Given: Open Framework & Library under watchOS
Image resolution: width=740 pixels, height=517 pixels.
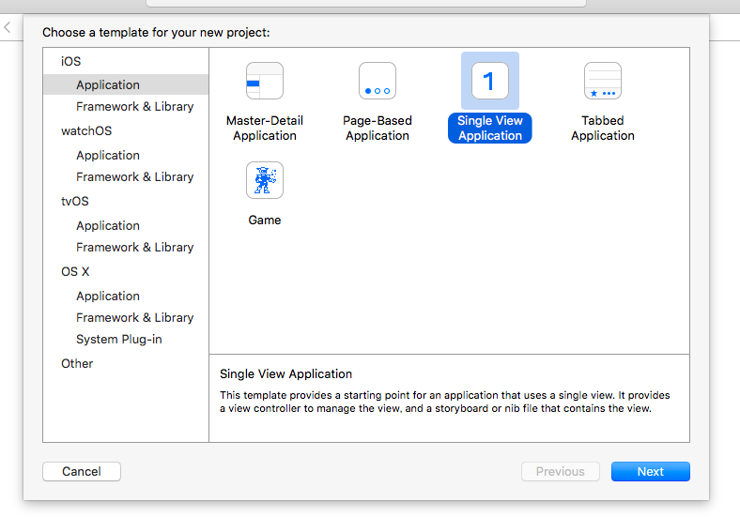Looking at the screenshot, I should pyautogui.click(x=134, y=177).
